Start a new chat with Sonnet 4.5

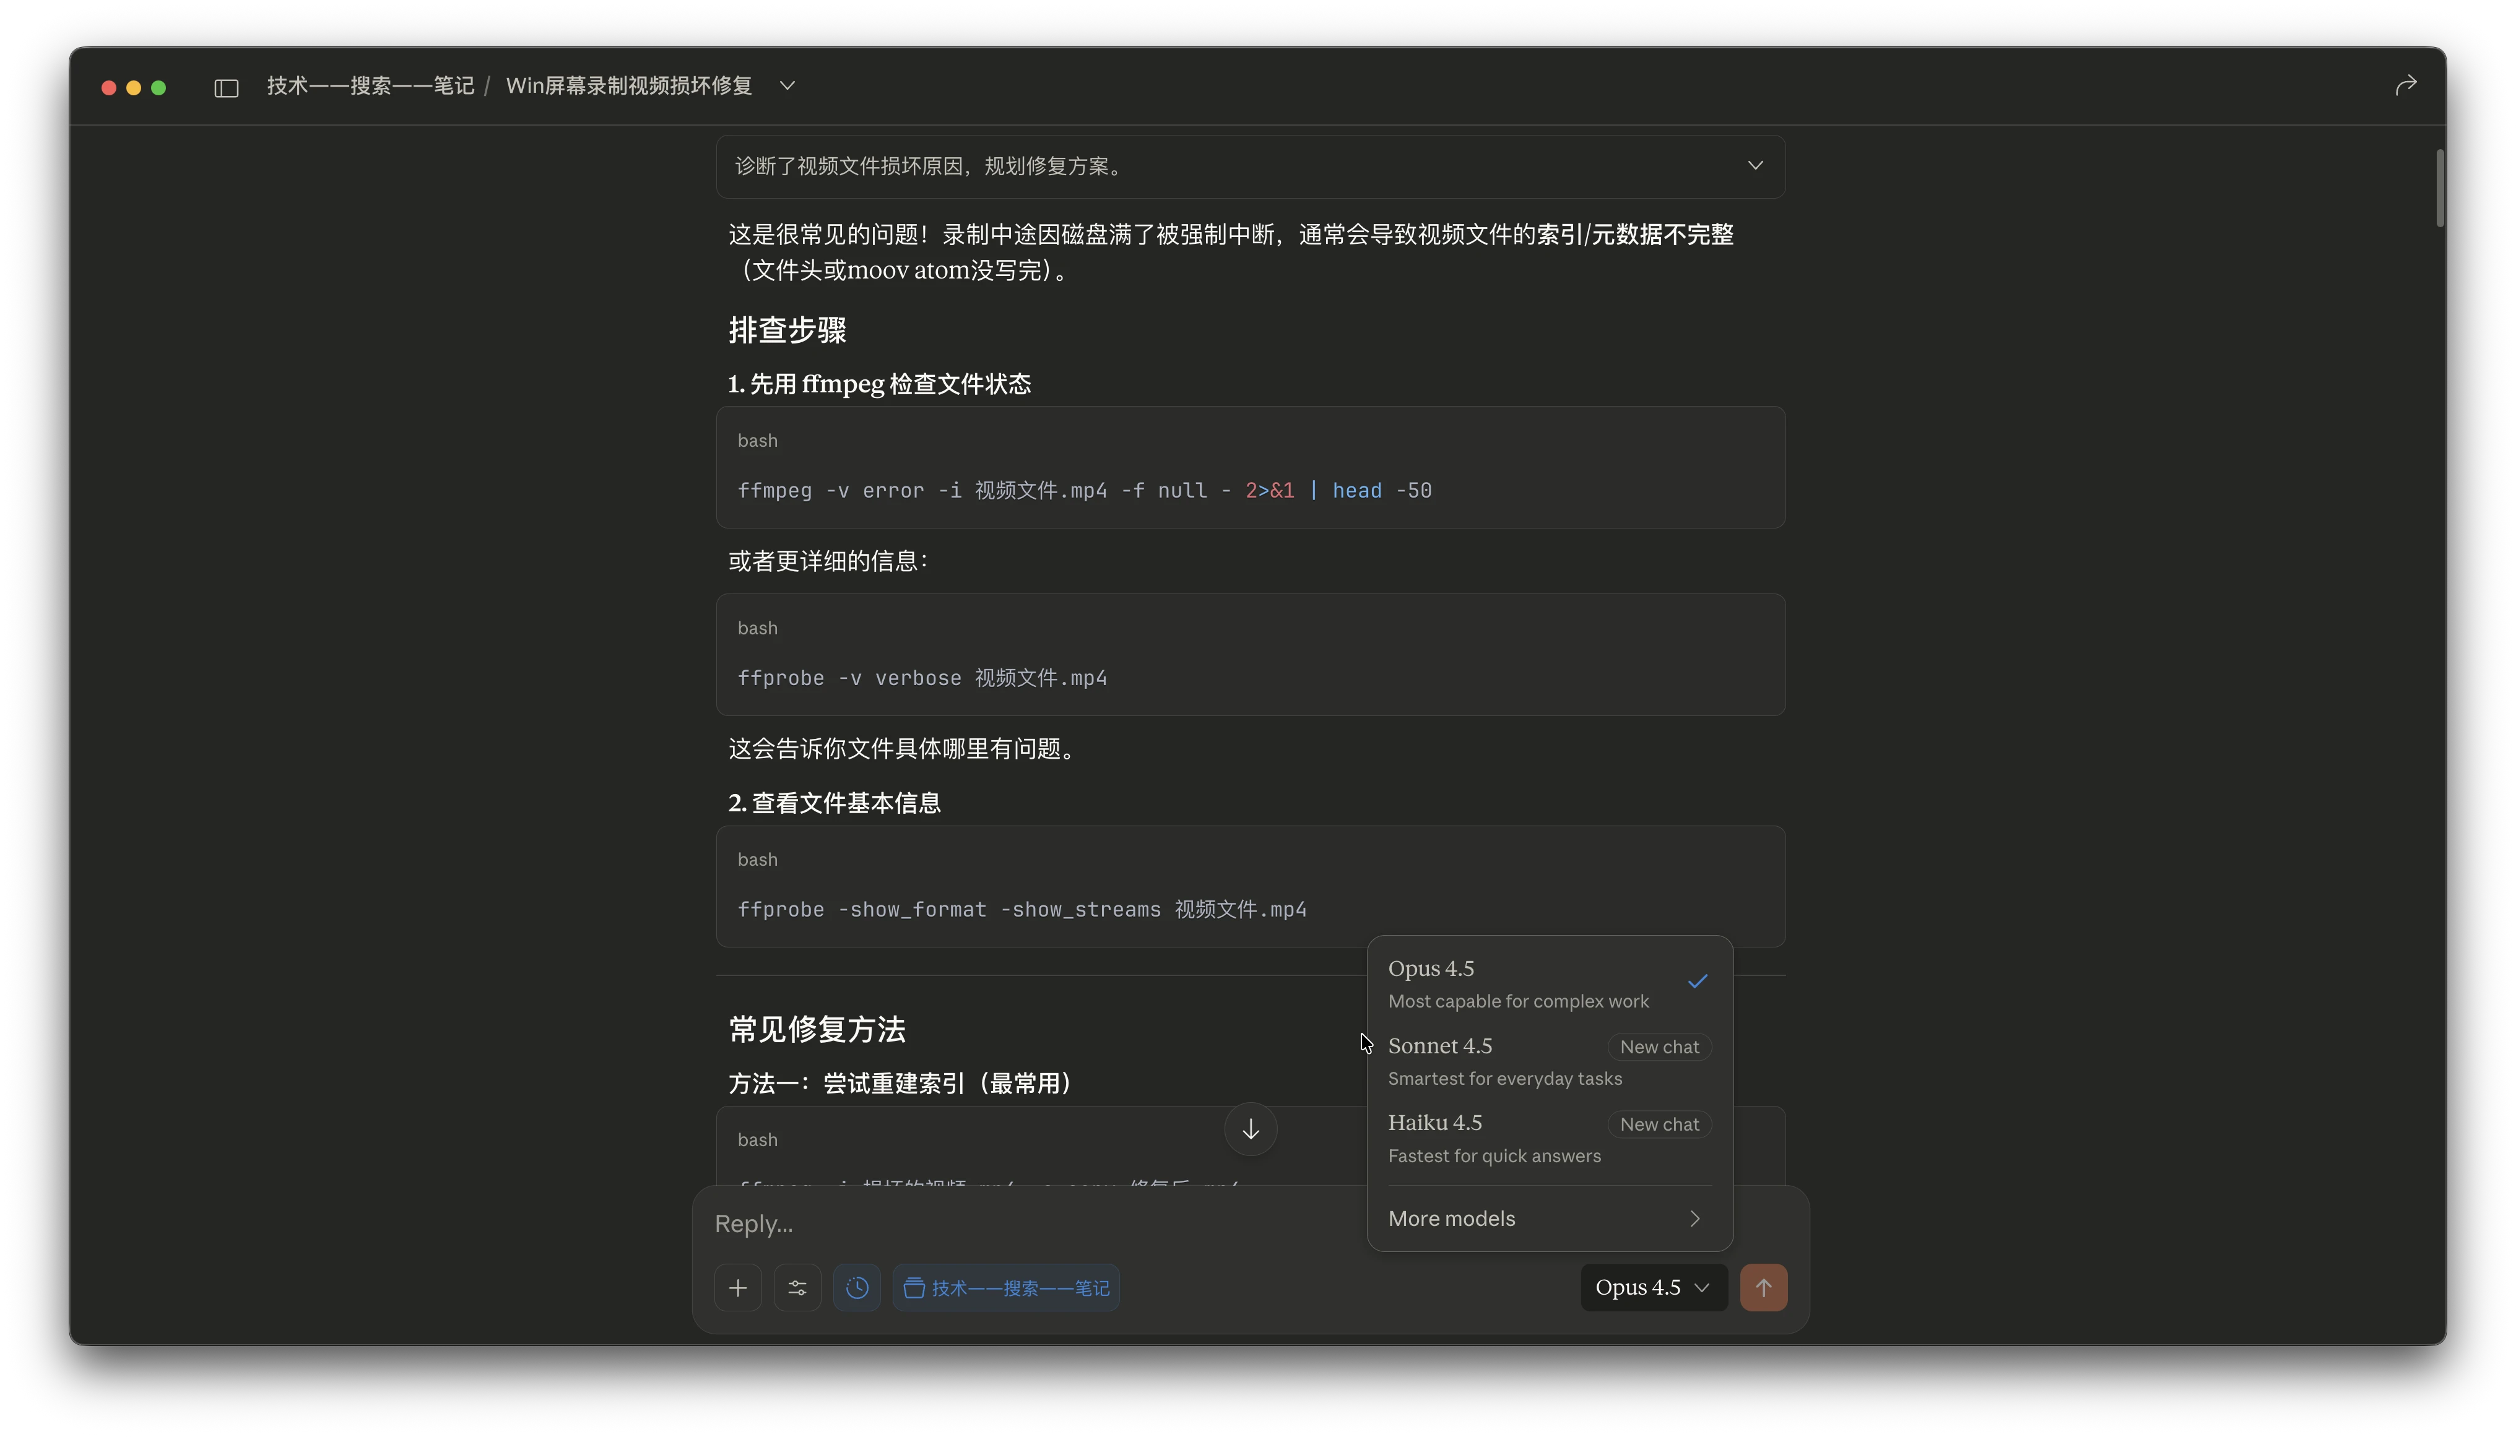point(1659,1046)
